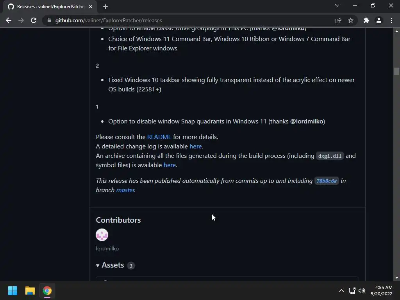Click the Contributors heading
Image resolution: width=400 pixels, height=300 pixels.
118,220
